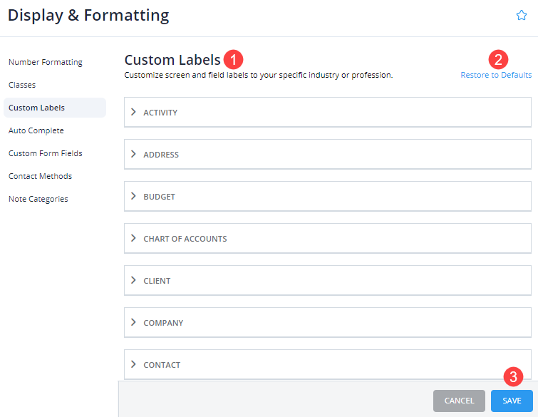Open Contact Methods settings
Viewport: 538px width, 417px height.
tap(40, 176)
